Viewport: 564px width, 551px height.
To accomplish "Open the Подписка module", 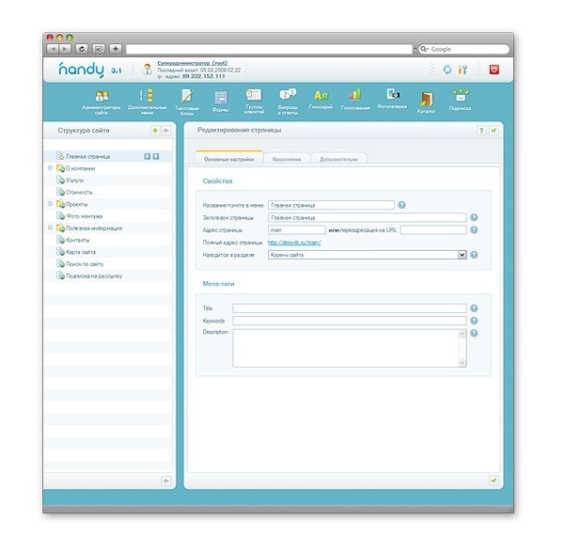I will (460, 100).
